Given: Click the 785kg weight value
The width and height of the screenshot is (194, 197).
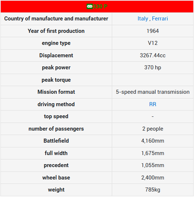Looking at the screenshot, I should click(x=153, y=190).
